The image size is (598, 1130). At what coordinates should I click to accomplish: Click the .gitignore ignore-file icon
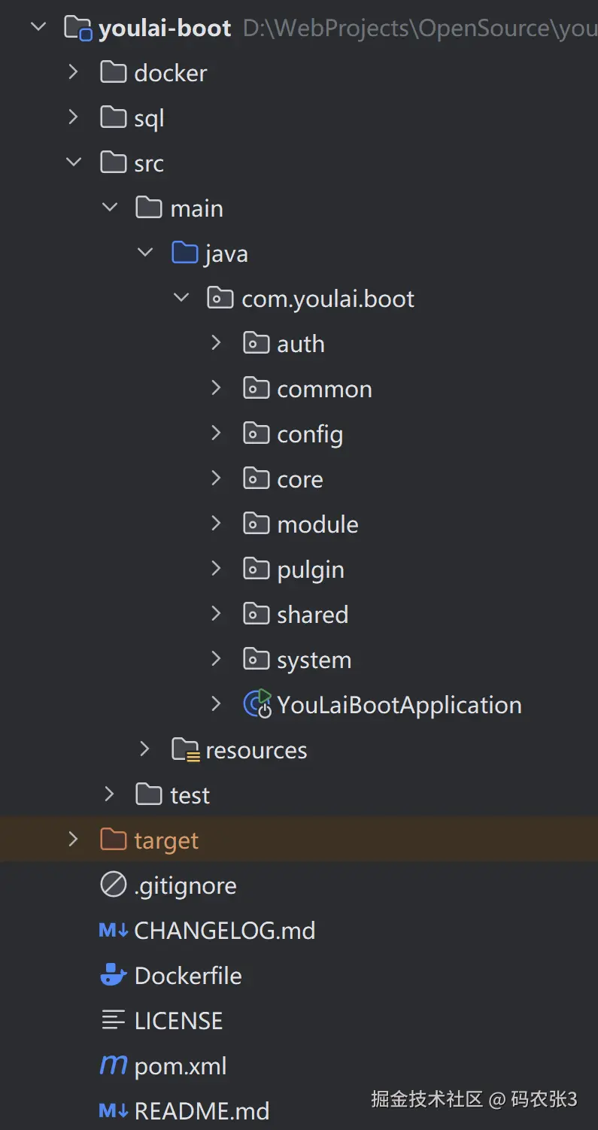pos(114,885)
